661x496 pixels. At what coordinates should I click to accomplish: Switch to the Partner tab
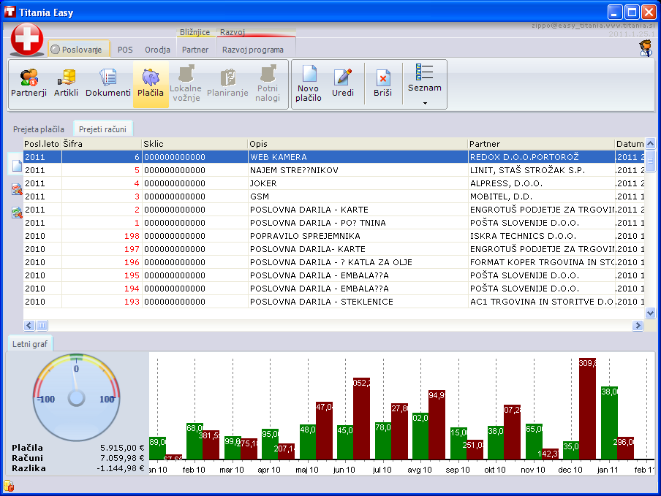pyautogui.click(x=195, y=50)
